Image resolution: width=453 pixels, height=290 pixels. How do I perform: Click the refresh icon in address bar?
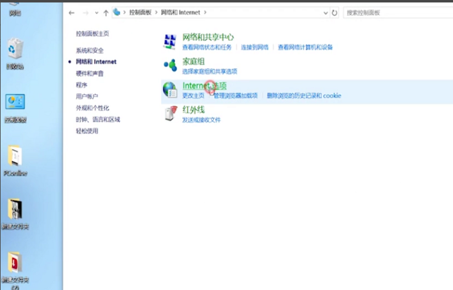pyautogui.click(x=335, y=12)
